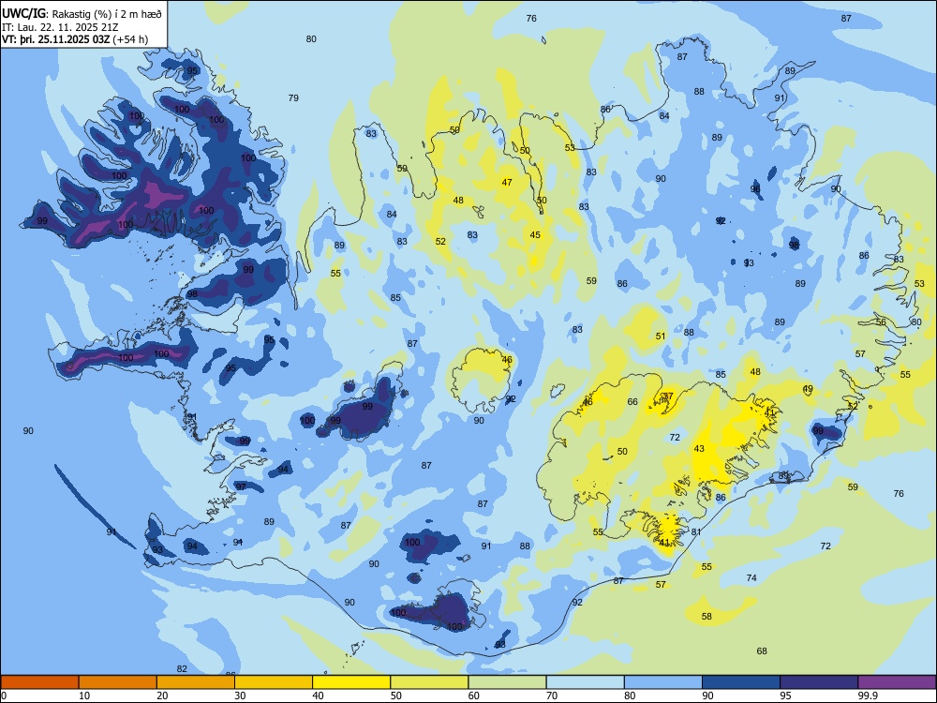The image size is (937, 703).
Task: Click the humidity value '47' on the map
Action: (507, 183)
